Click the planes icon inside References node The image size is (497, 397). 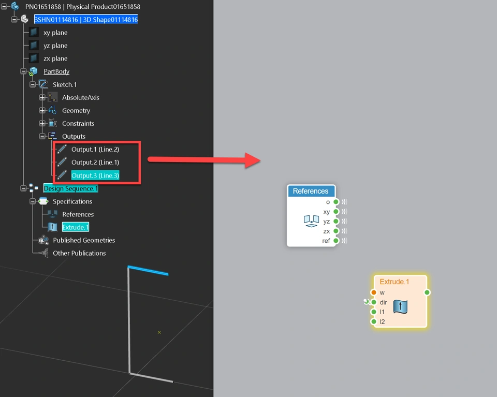tap(311, 221)
